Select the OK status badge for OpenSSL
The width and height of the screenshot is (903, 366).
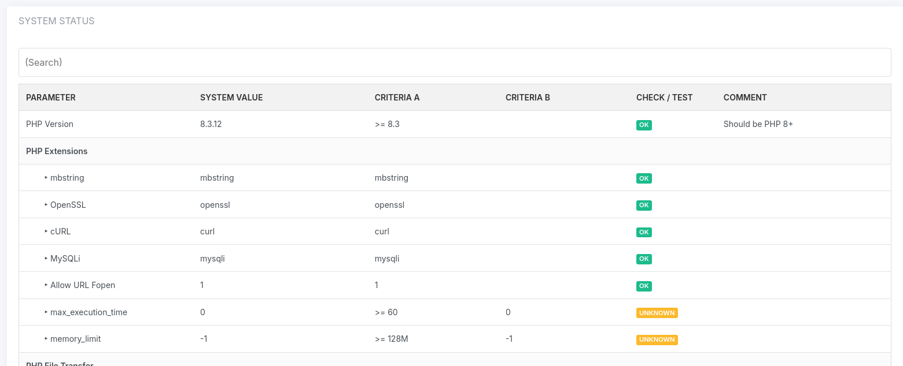click(x=644, y=205)
